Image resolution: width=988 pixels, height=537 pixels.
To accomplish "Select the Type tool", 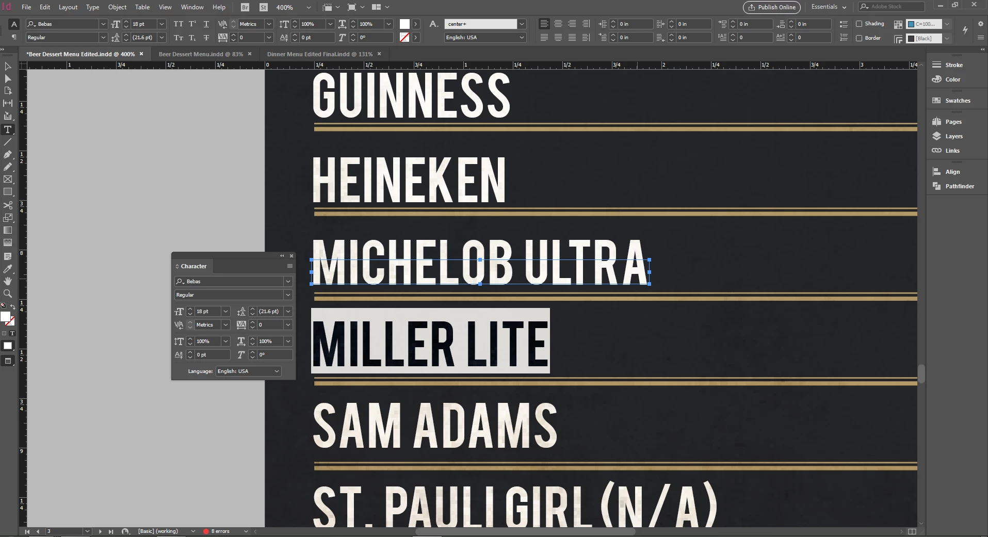I will click(x=8, y=129).
